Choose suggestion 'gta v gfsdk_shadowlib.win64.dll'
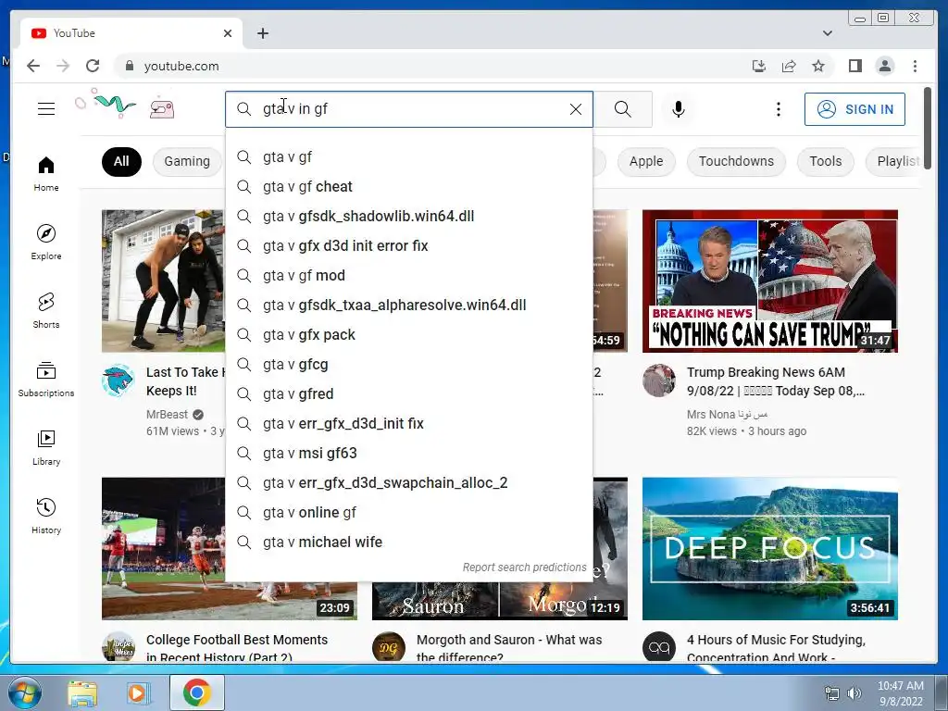 point(408,216)
